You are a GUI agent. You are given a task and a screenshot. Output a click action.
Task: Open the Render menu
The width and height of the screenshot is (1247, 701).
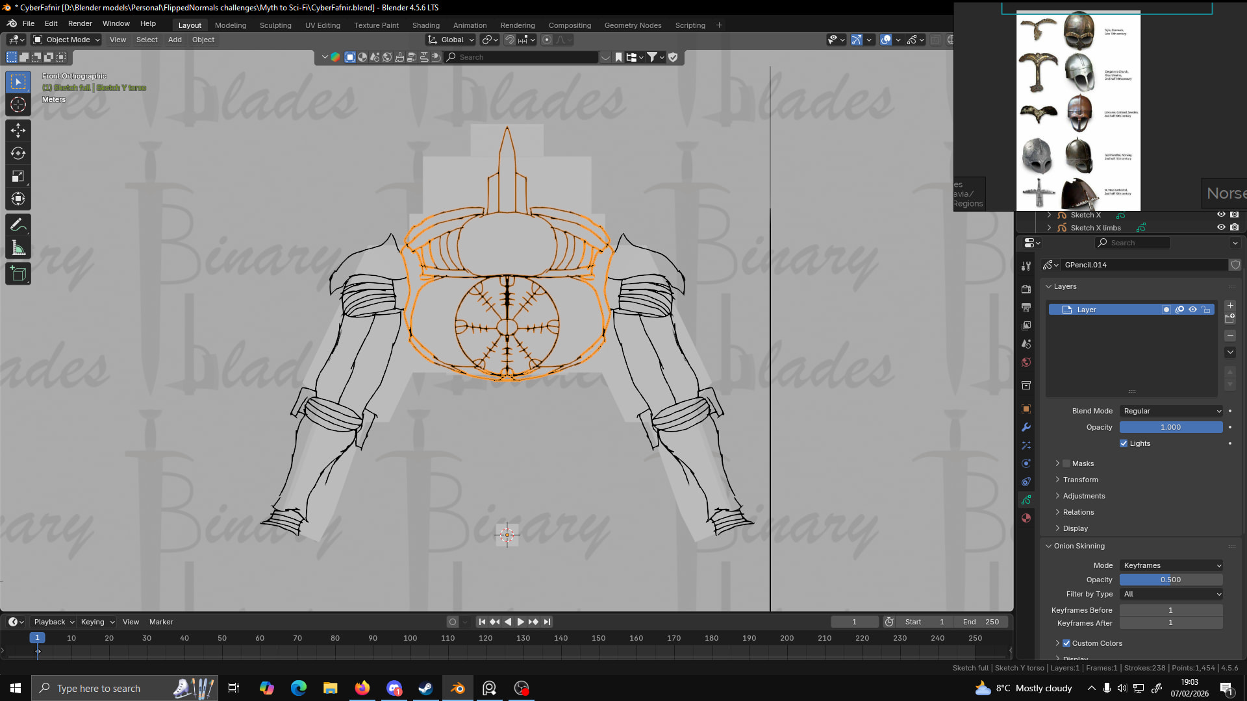pyautogui.click(x=80, y=23)
